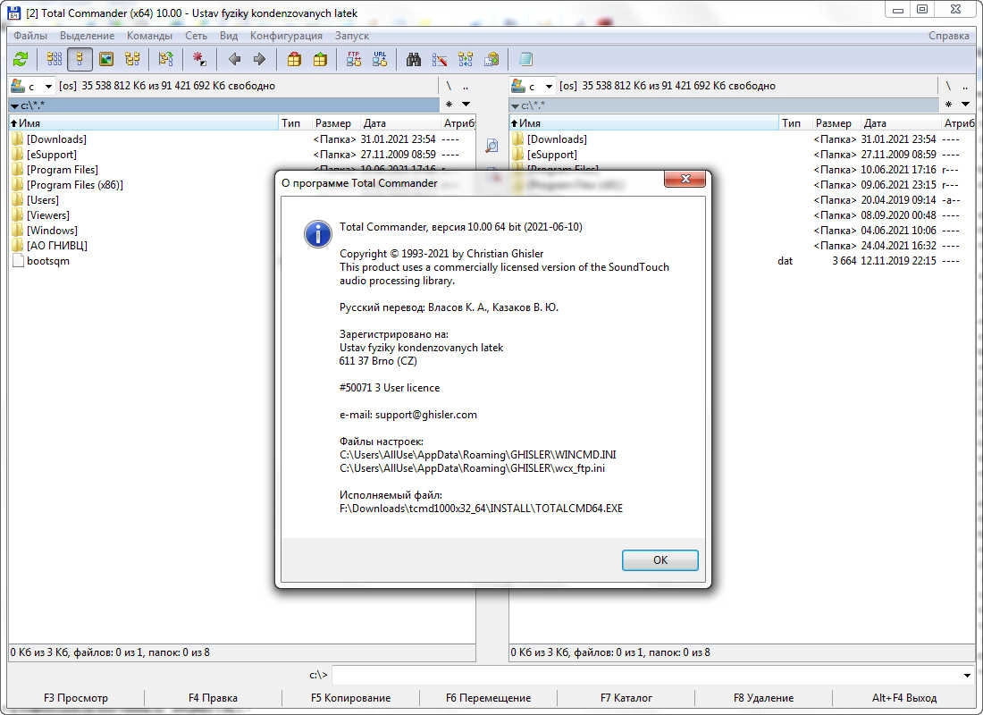Open the Справка help menu
The height and width of the screenshot is (715, 983).
[x=948, y=36]
